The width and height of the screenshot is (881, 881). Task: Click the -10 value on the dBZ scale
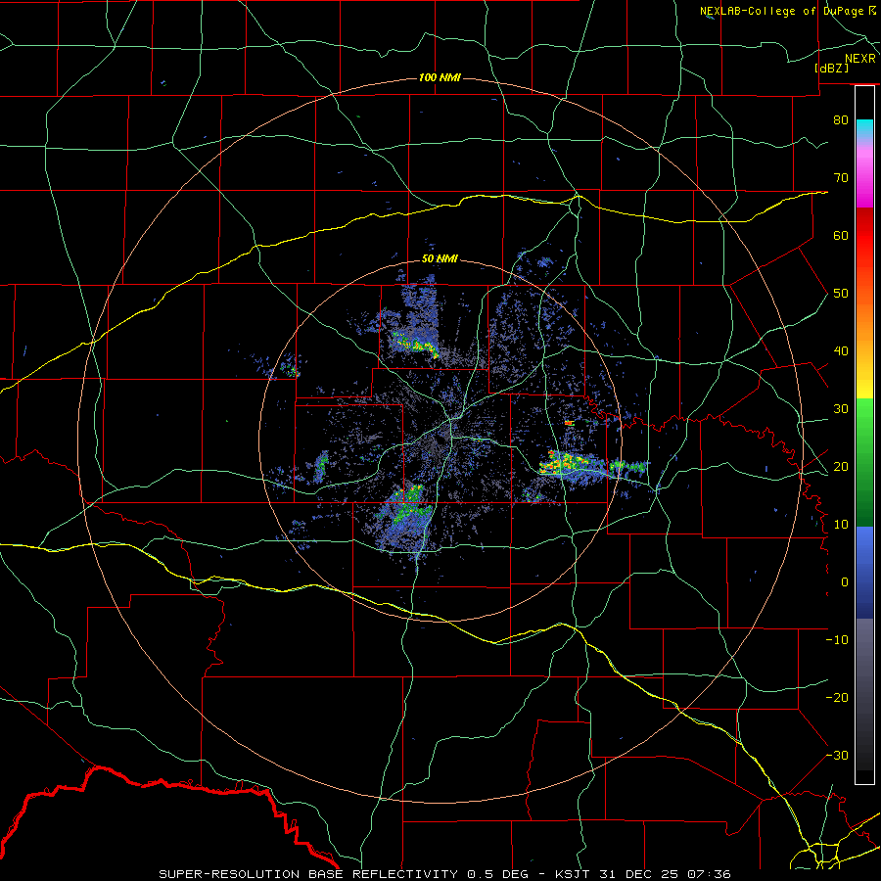coord(837,639)
